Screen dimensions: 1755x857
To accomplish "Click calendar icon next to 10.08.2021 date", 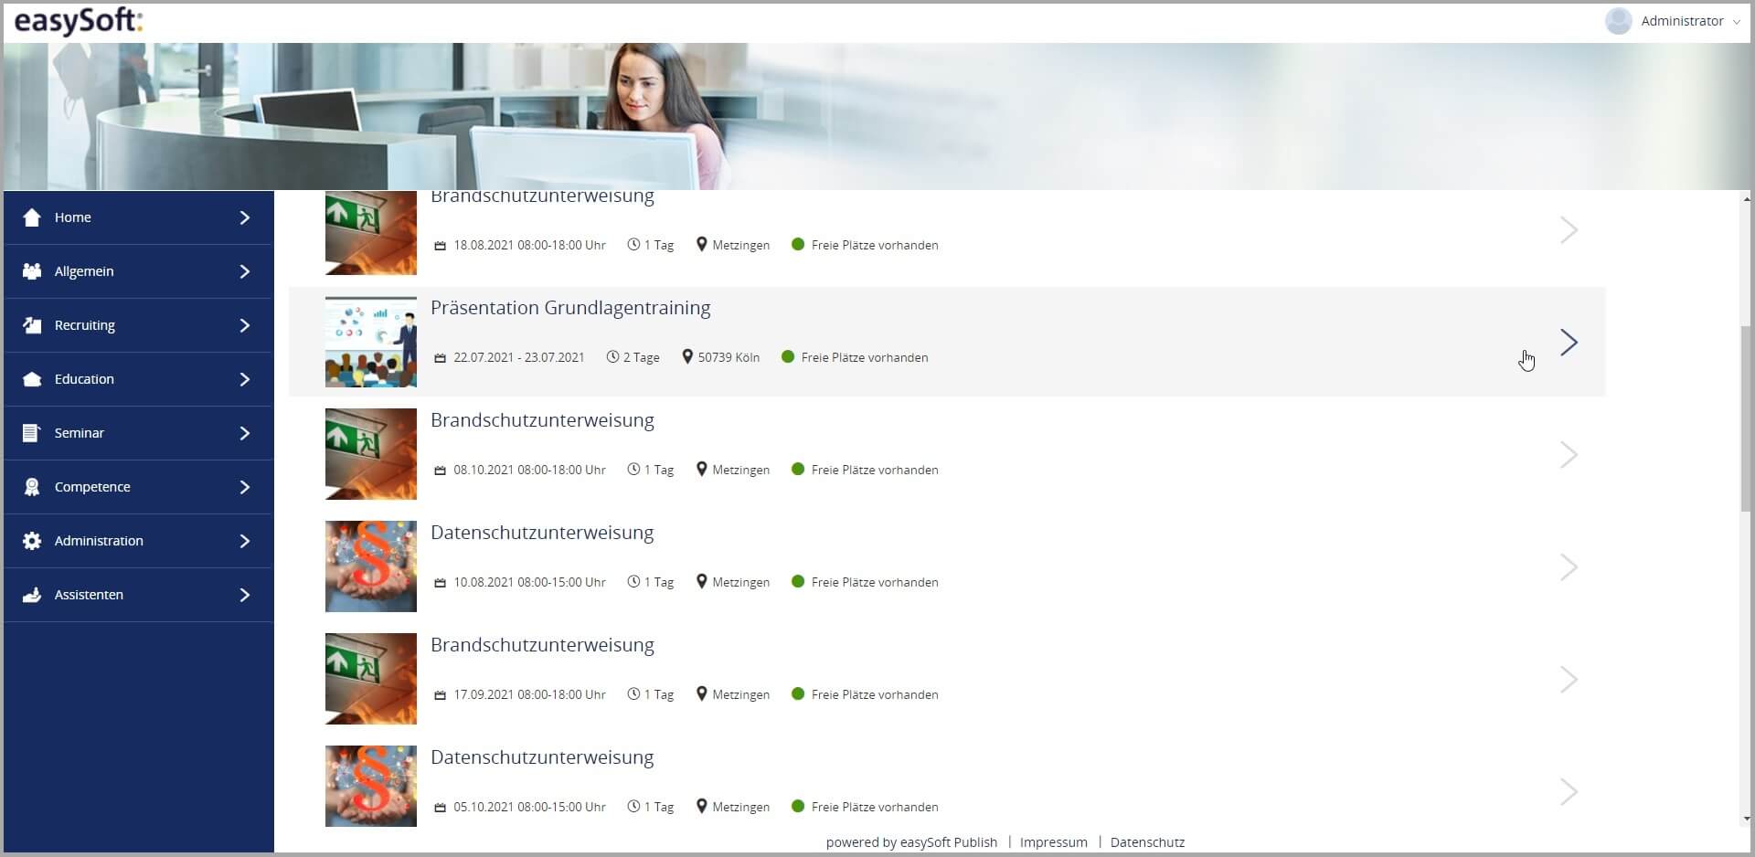I will pos(440,583).
